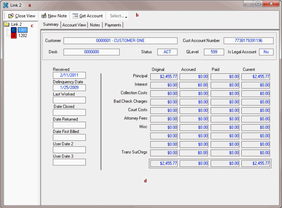
Task: Click the Desk field
Action: 91,52
